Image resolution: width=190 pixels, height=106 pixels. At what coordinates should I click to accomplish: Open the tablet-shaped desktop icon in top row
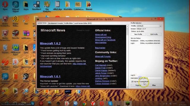pos(57,4)
